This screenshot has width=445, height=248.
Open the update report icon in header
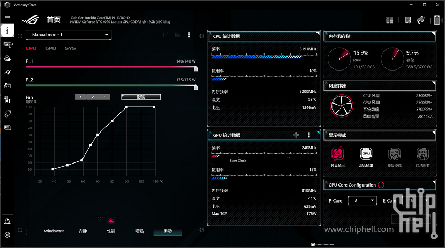pyautogui.click(x=408, y=20)
